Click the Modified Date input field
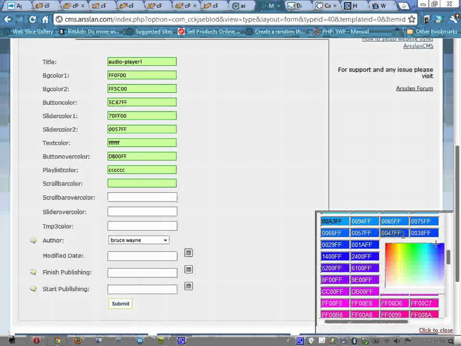This screenshot has width=461, height=346. pyautogui.click(x=142, y=256)
